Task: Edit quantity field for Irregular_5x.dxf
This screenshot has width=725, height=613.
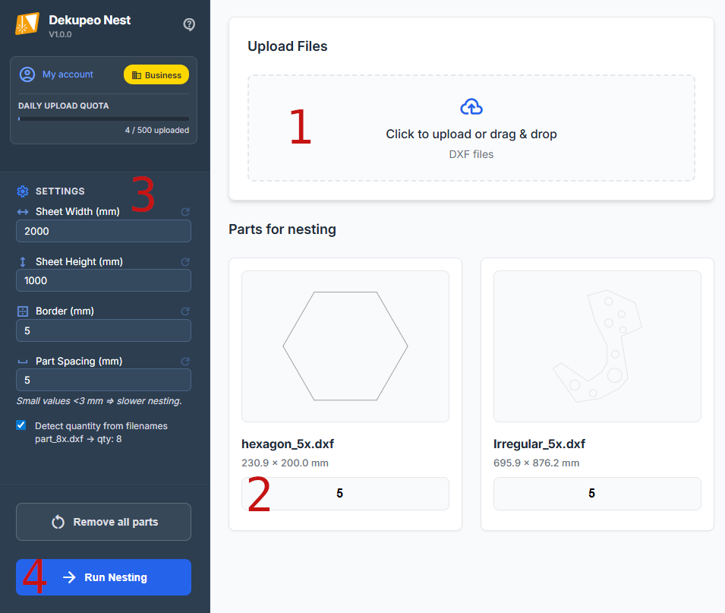Action: (597, 494)
